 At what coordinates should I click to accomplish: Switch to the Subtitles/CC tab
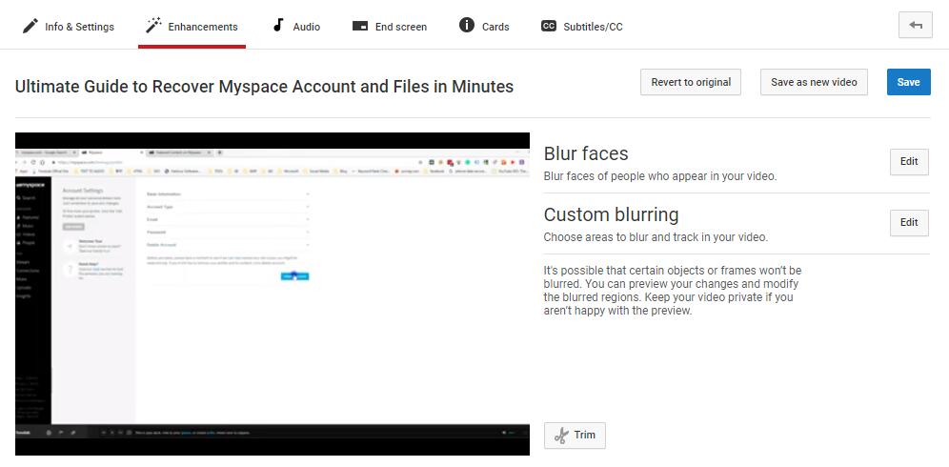click(x=581, y=27)
